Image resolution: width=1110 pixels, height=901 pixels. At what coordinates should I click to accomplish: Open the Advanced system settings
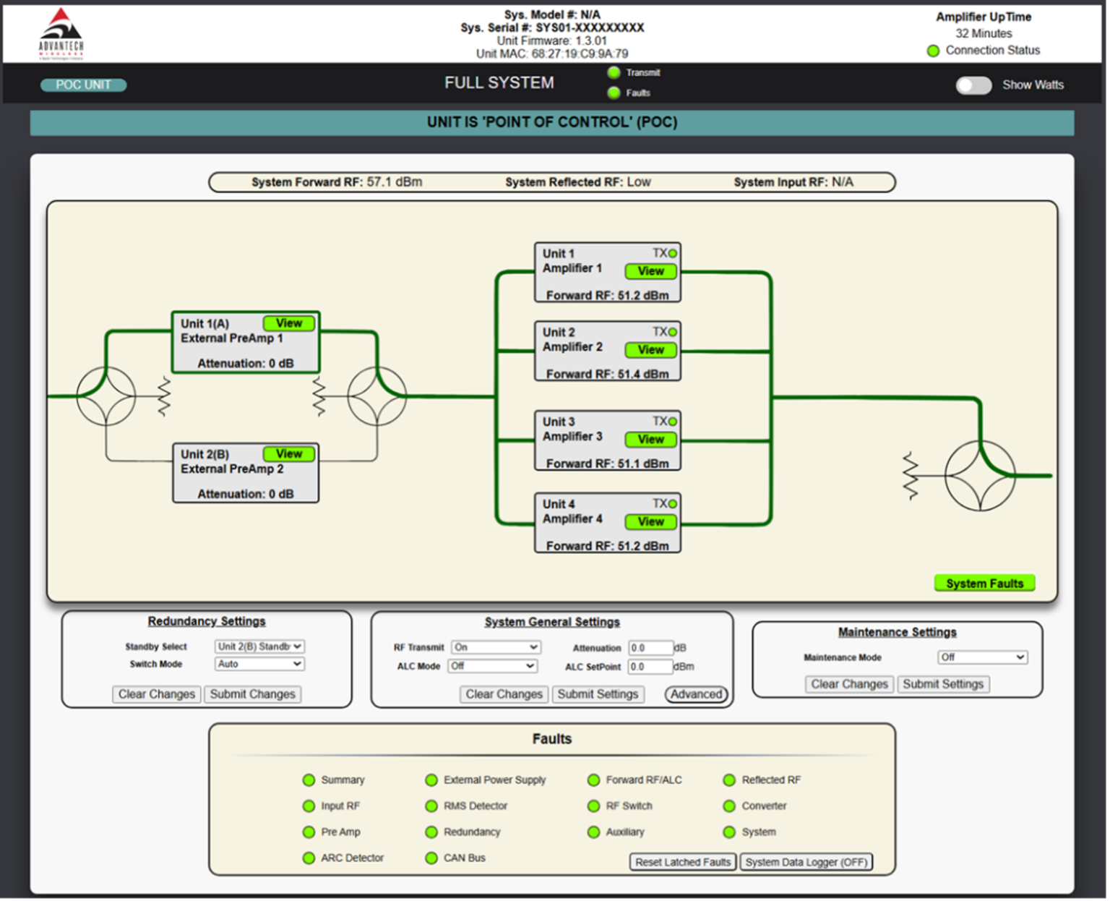(x=696, y=694)
